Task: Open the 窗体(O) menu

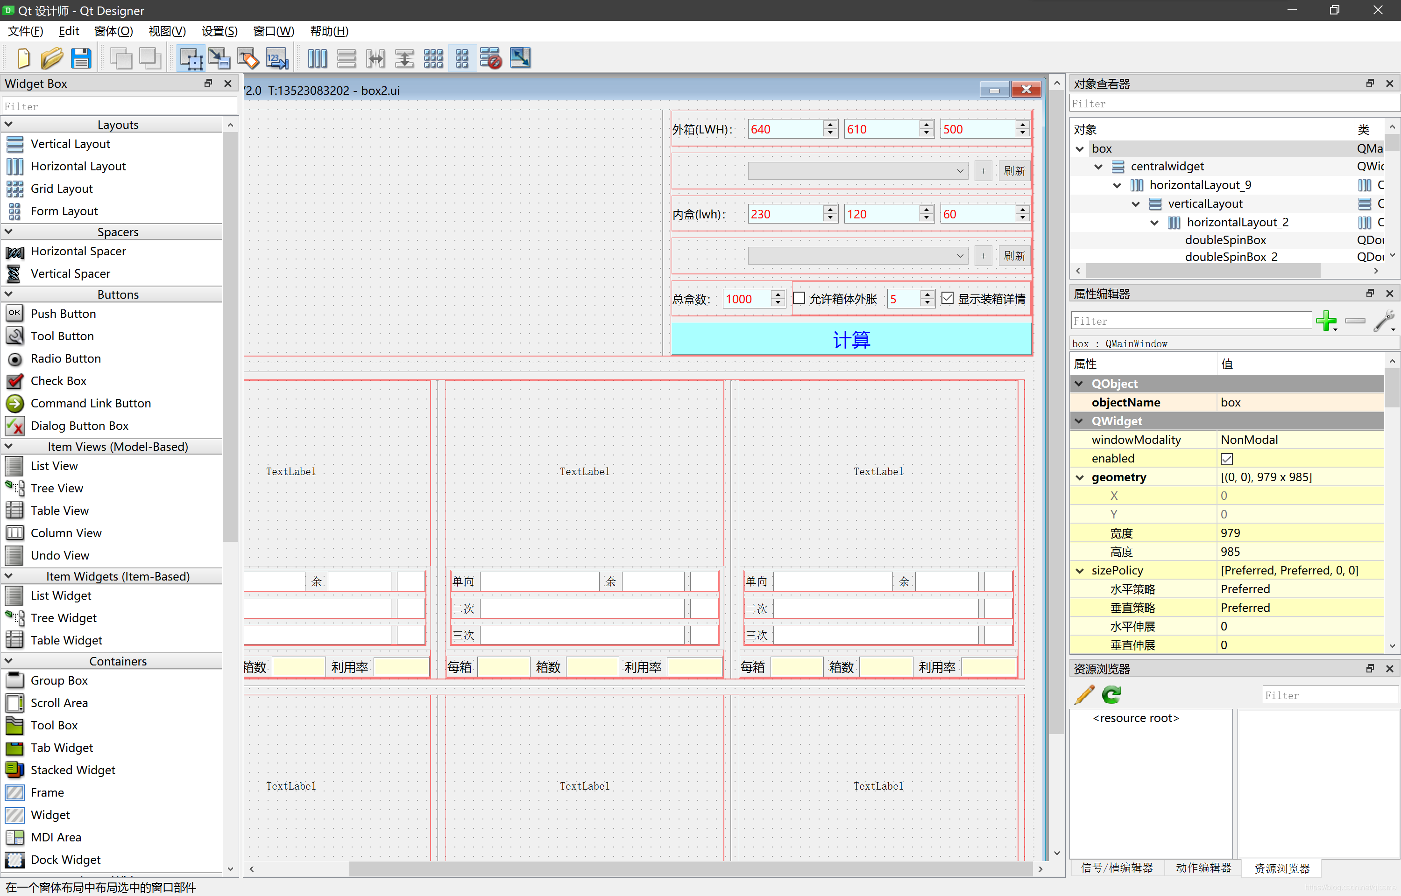Action: click(x=113, y=31)
